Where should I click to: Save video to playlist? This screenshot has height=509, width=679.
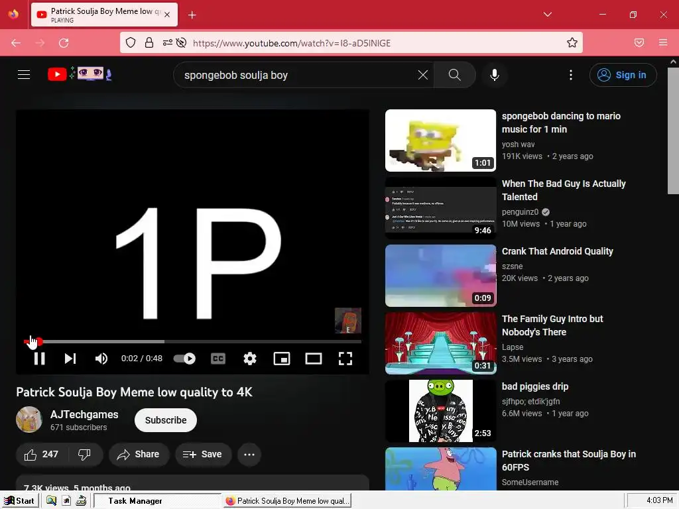(203, 455)
